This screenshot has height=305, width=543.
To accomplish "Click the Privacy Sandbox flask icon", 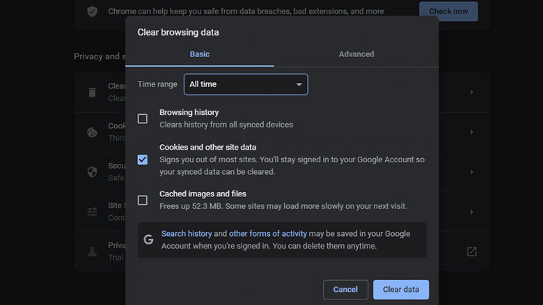I will pos(92,251).
